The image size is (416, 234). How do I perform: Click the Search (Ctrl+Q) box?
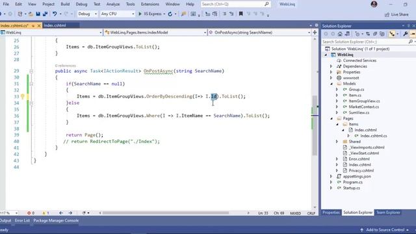coord(235,5)
